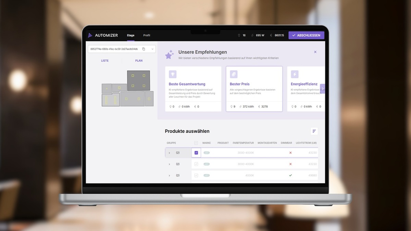
Task: Open the sort/filter icon beside Produkte auswählen
Action: 314,131
